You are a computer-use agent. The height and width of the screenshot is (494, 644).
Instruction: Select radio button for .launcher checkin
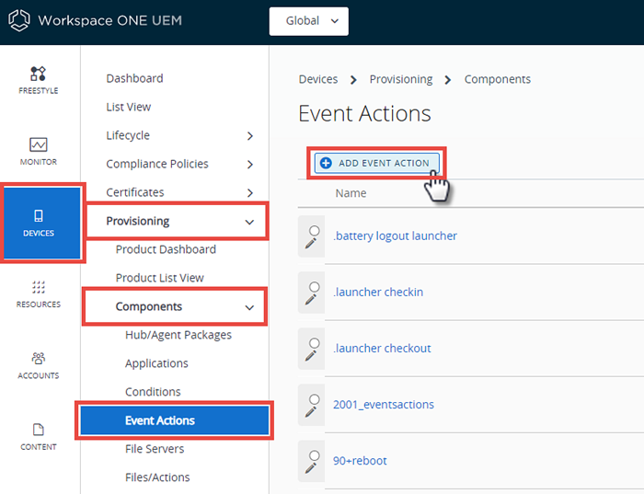[x=315, y=287]
